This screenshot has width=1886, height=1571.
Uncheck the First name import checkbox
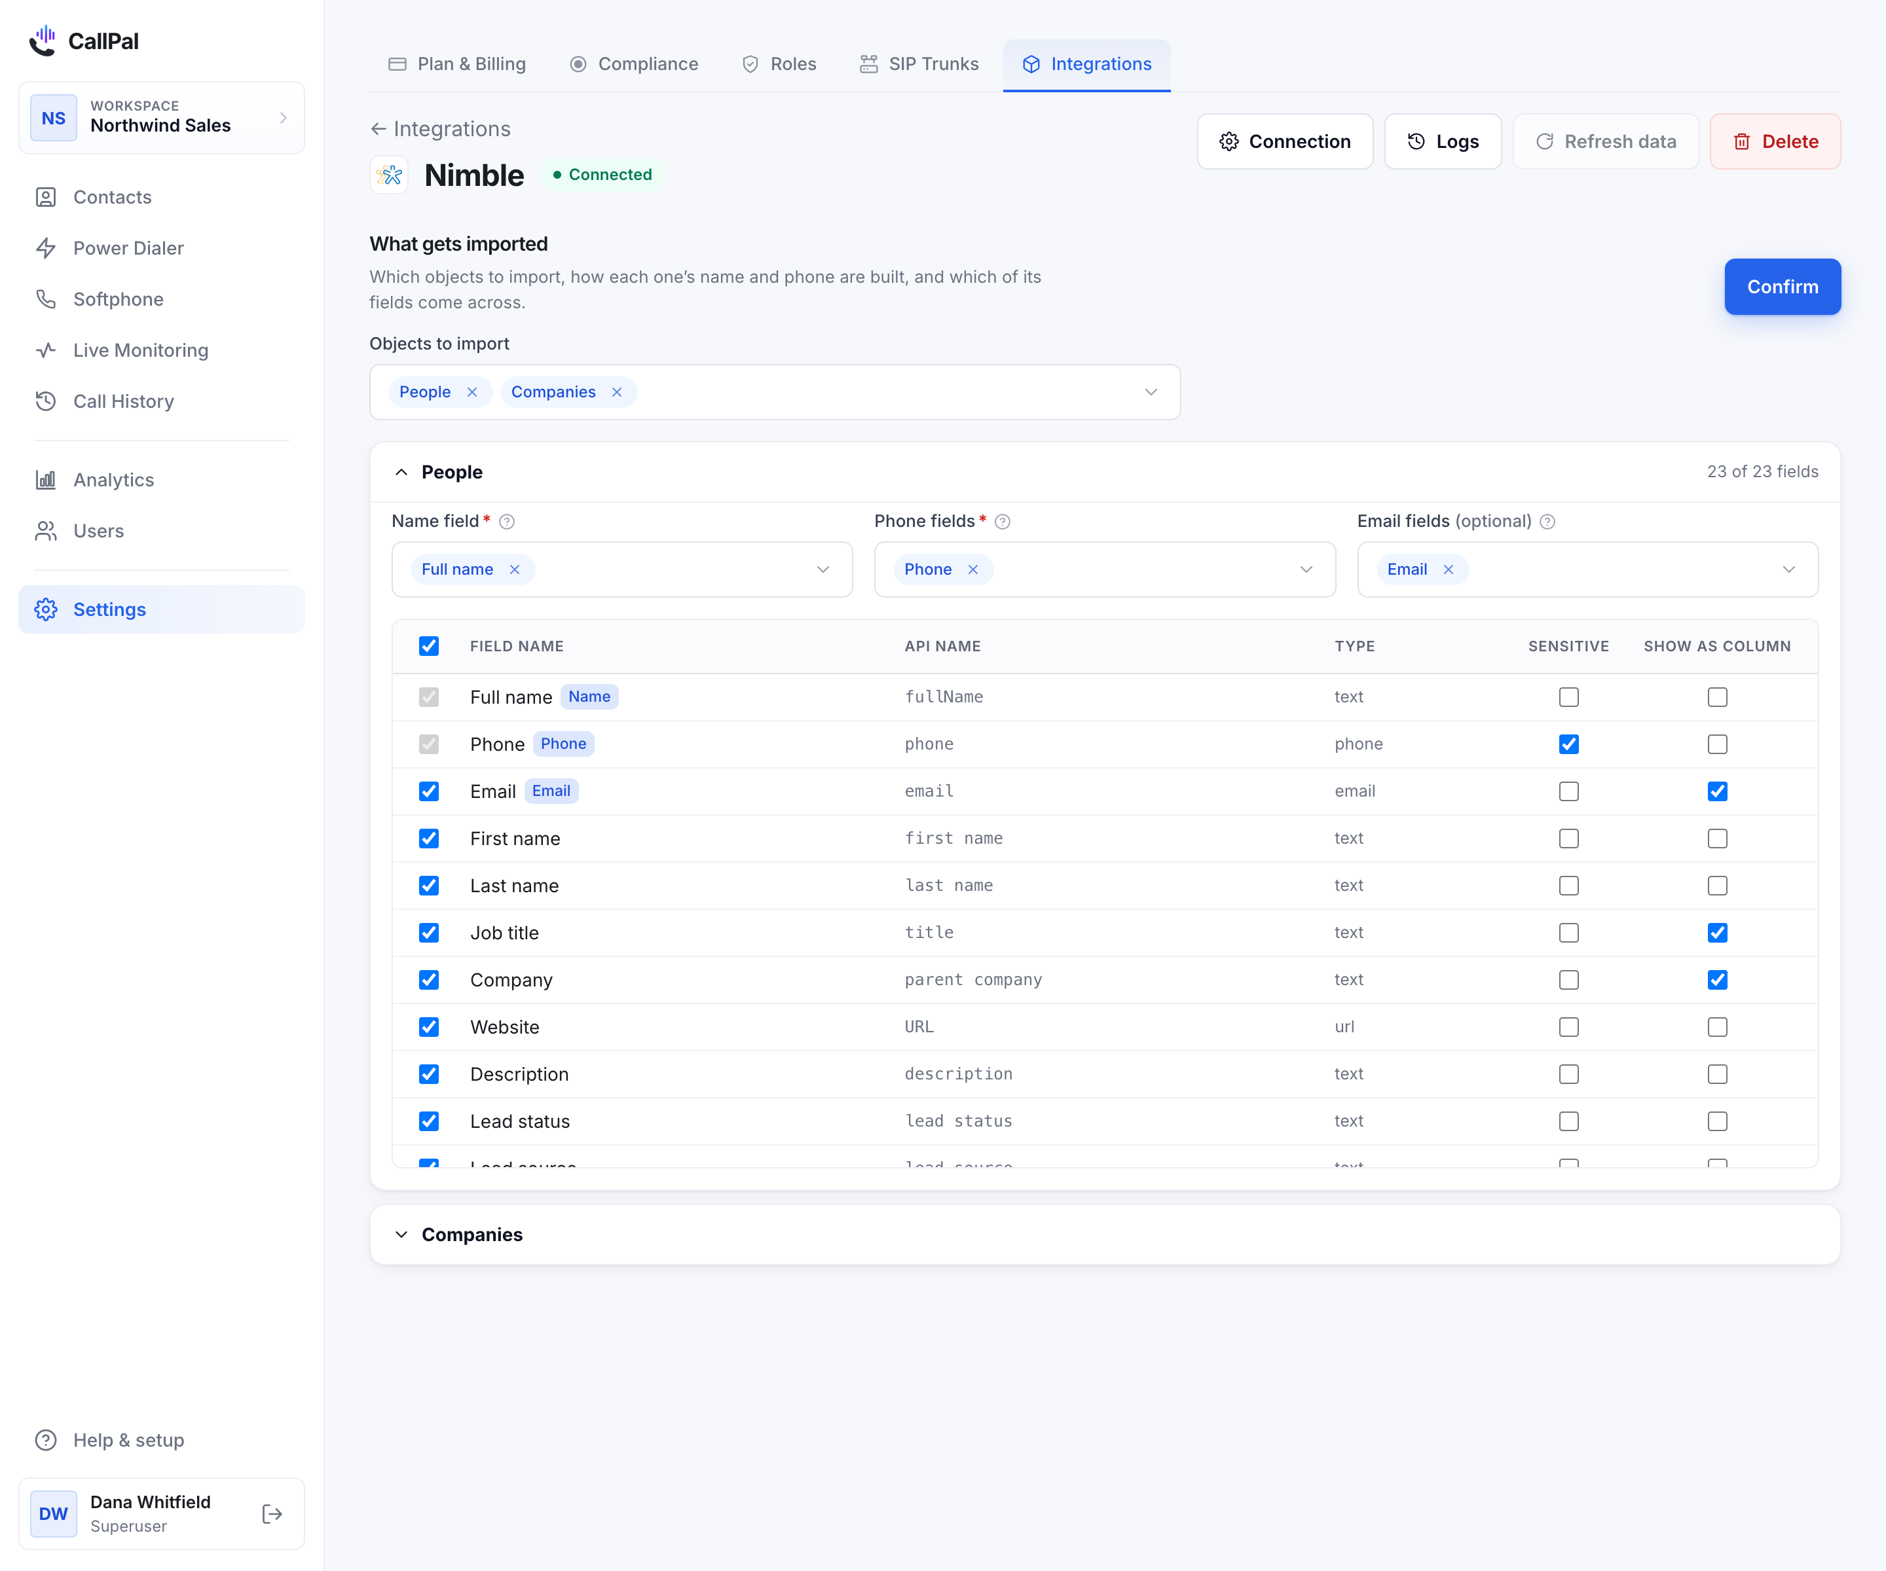430,839
